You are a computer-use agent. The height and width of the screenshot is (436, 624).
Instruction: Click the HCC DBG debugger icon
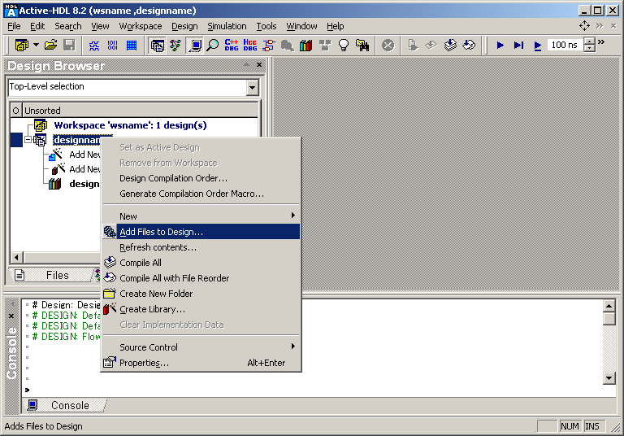250,46
